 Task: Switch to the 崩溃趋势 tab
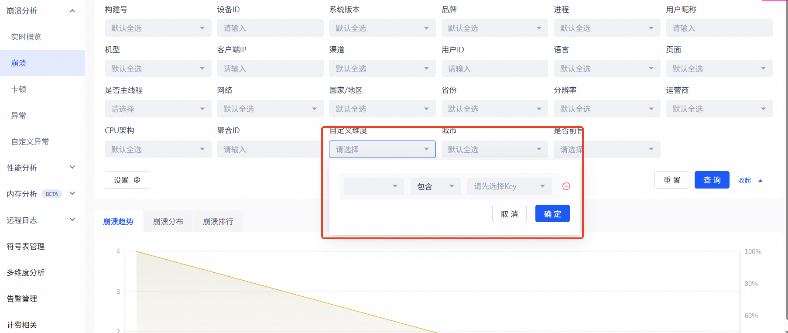click(x=118, y=221)
